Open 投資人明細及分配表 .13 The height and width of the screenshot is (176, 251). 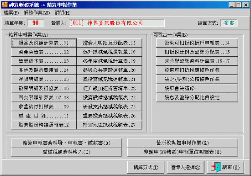109,43
